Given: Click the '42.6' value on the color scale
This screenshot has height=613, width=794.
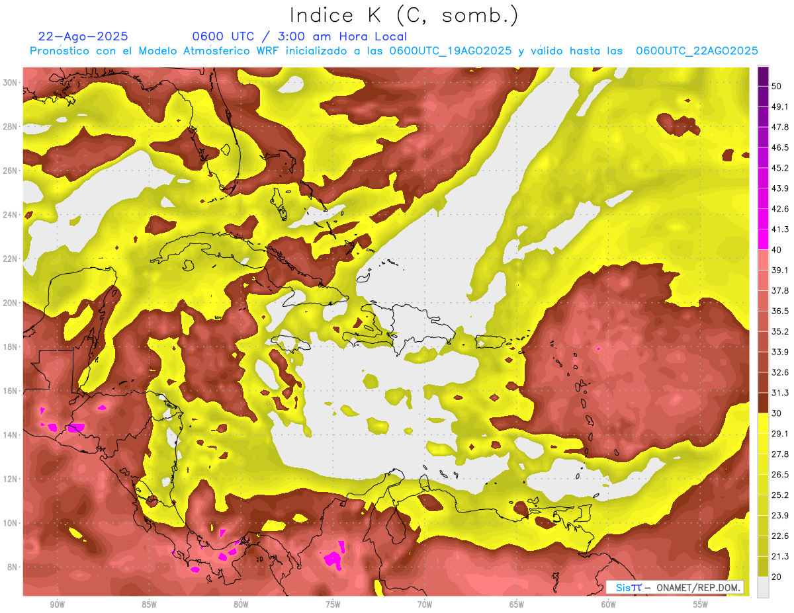Looking at the screenshot, I should tap(780, 210).
